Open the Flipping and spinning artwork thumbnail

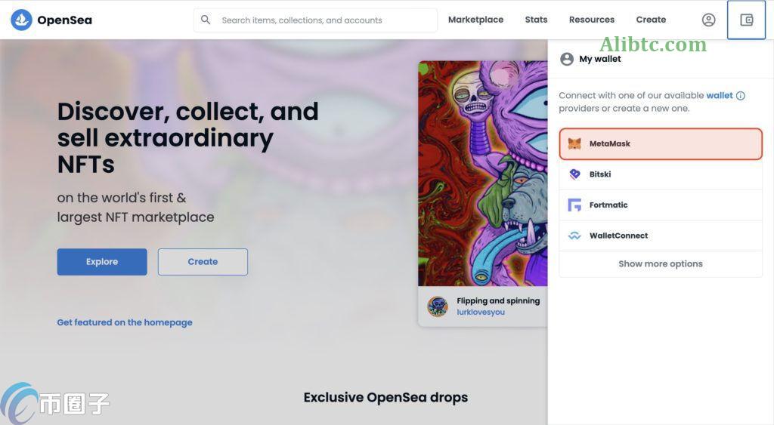[482, 174]
